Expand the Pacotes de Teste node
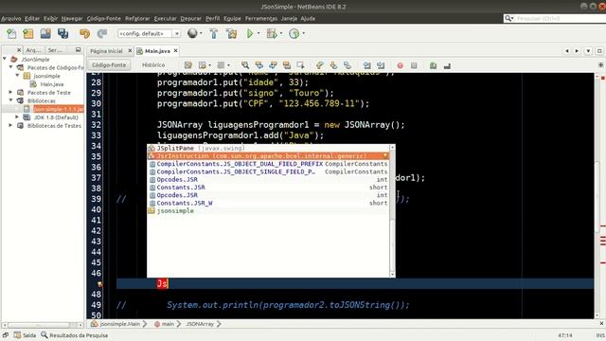Screen dimensions: 606x341 point(10,92)
